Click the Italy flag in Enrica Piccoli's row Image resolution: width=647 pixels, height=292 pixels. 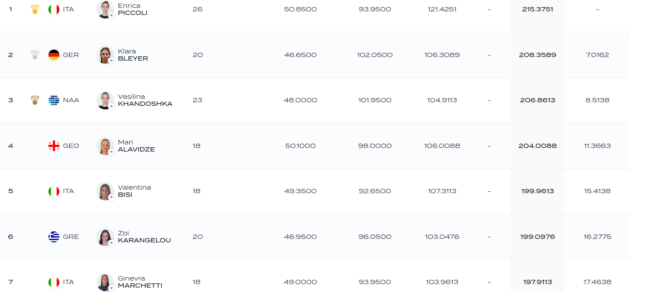54,9
